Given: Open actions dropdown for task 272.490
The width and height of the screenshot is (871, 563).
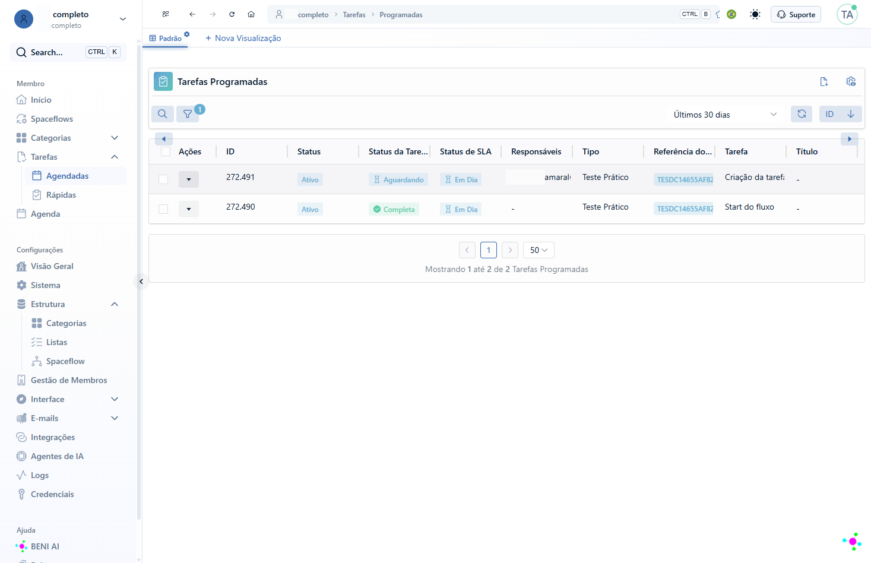Looking at the screenshot, I should click(189, 209).
